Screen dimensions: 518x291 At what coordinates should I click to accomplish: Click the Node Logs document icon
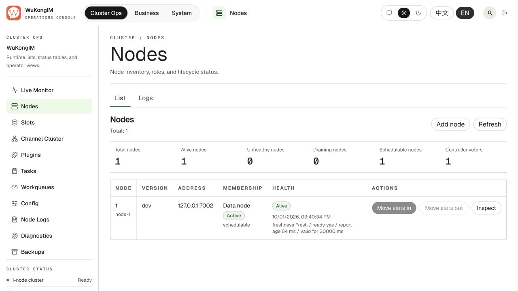[x=15, y=219]
